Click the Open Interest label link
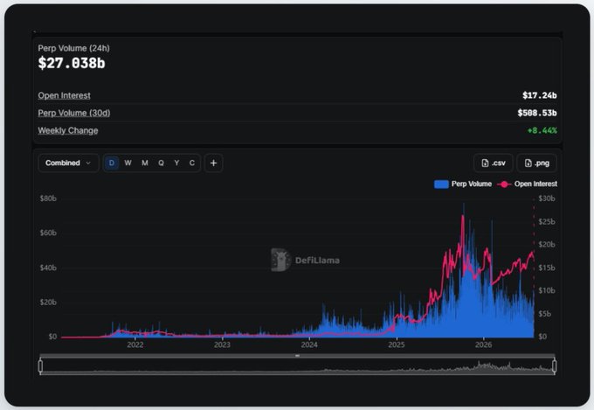594x410 pixels. 64,95
